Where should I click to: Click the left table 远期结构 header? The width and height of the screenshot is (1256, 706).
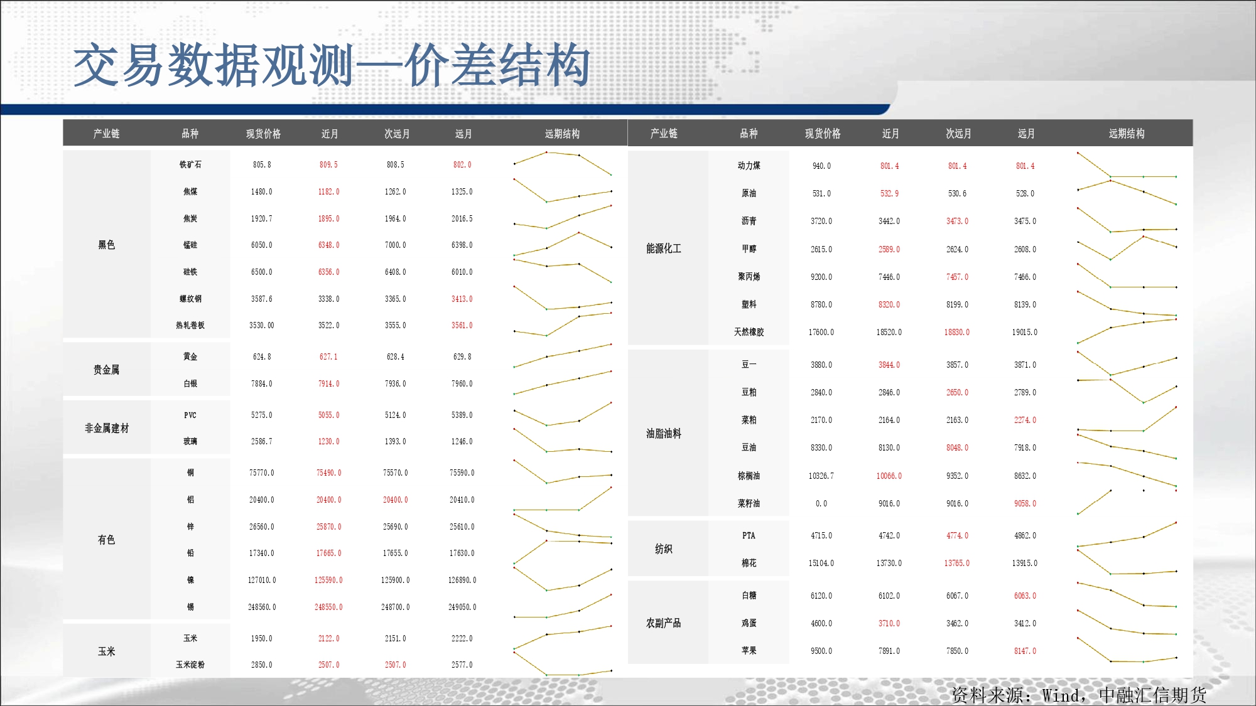click(x=562, y=134)
